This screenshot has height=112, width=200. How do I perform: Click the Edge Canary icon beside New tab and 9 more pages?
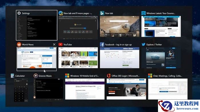coord(61,13)
